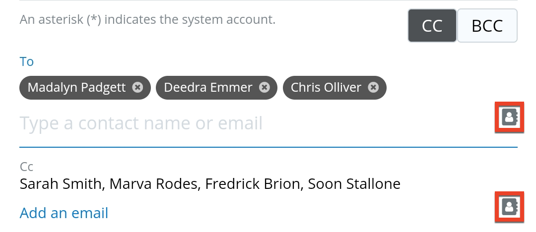Click Soon Stallone in the Cc list
Image resolution: width=536 pixels, height=232 pixels.
coord(354,184)
